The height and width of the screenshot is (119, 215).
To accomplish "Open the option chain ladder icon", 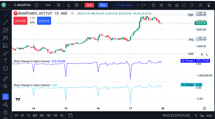I will coord(161,5).
